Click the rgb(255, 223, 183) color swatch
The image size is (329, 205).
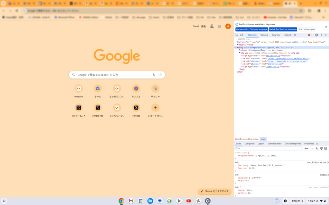pos(256,156)
